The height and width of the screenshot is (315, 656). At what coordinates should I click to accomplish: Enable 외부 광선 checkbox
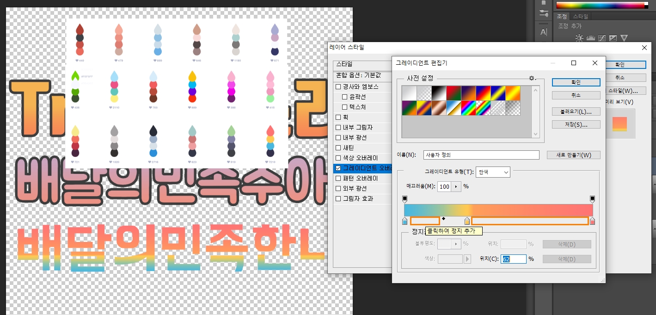pos(338,188)
